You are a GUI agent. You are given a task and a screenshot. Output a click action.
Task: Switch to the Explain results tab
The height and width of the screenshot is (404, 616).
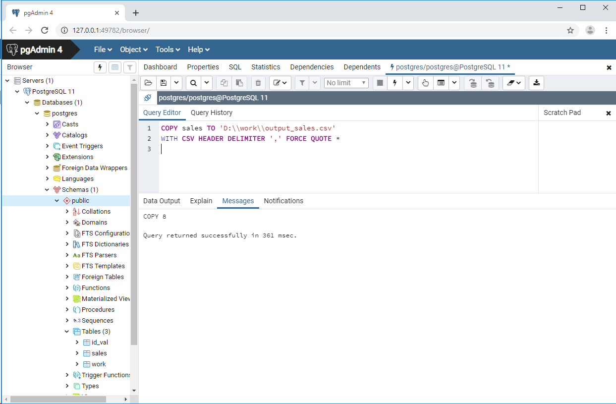click(201, 201)
